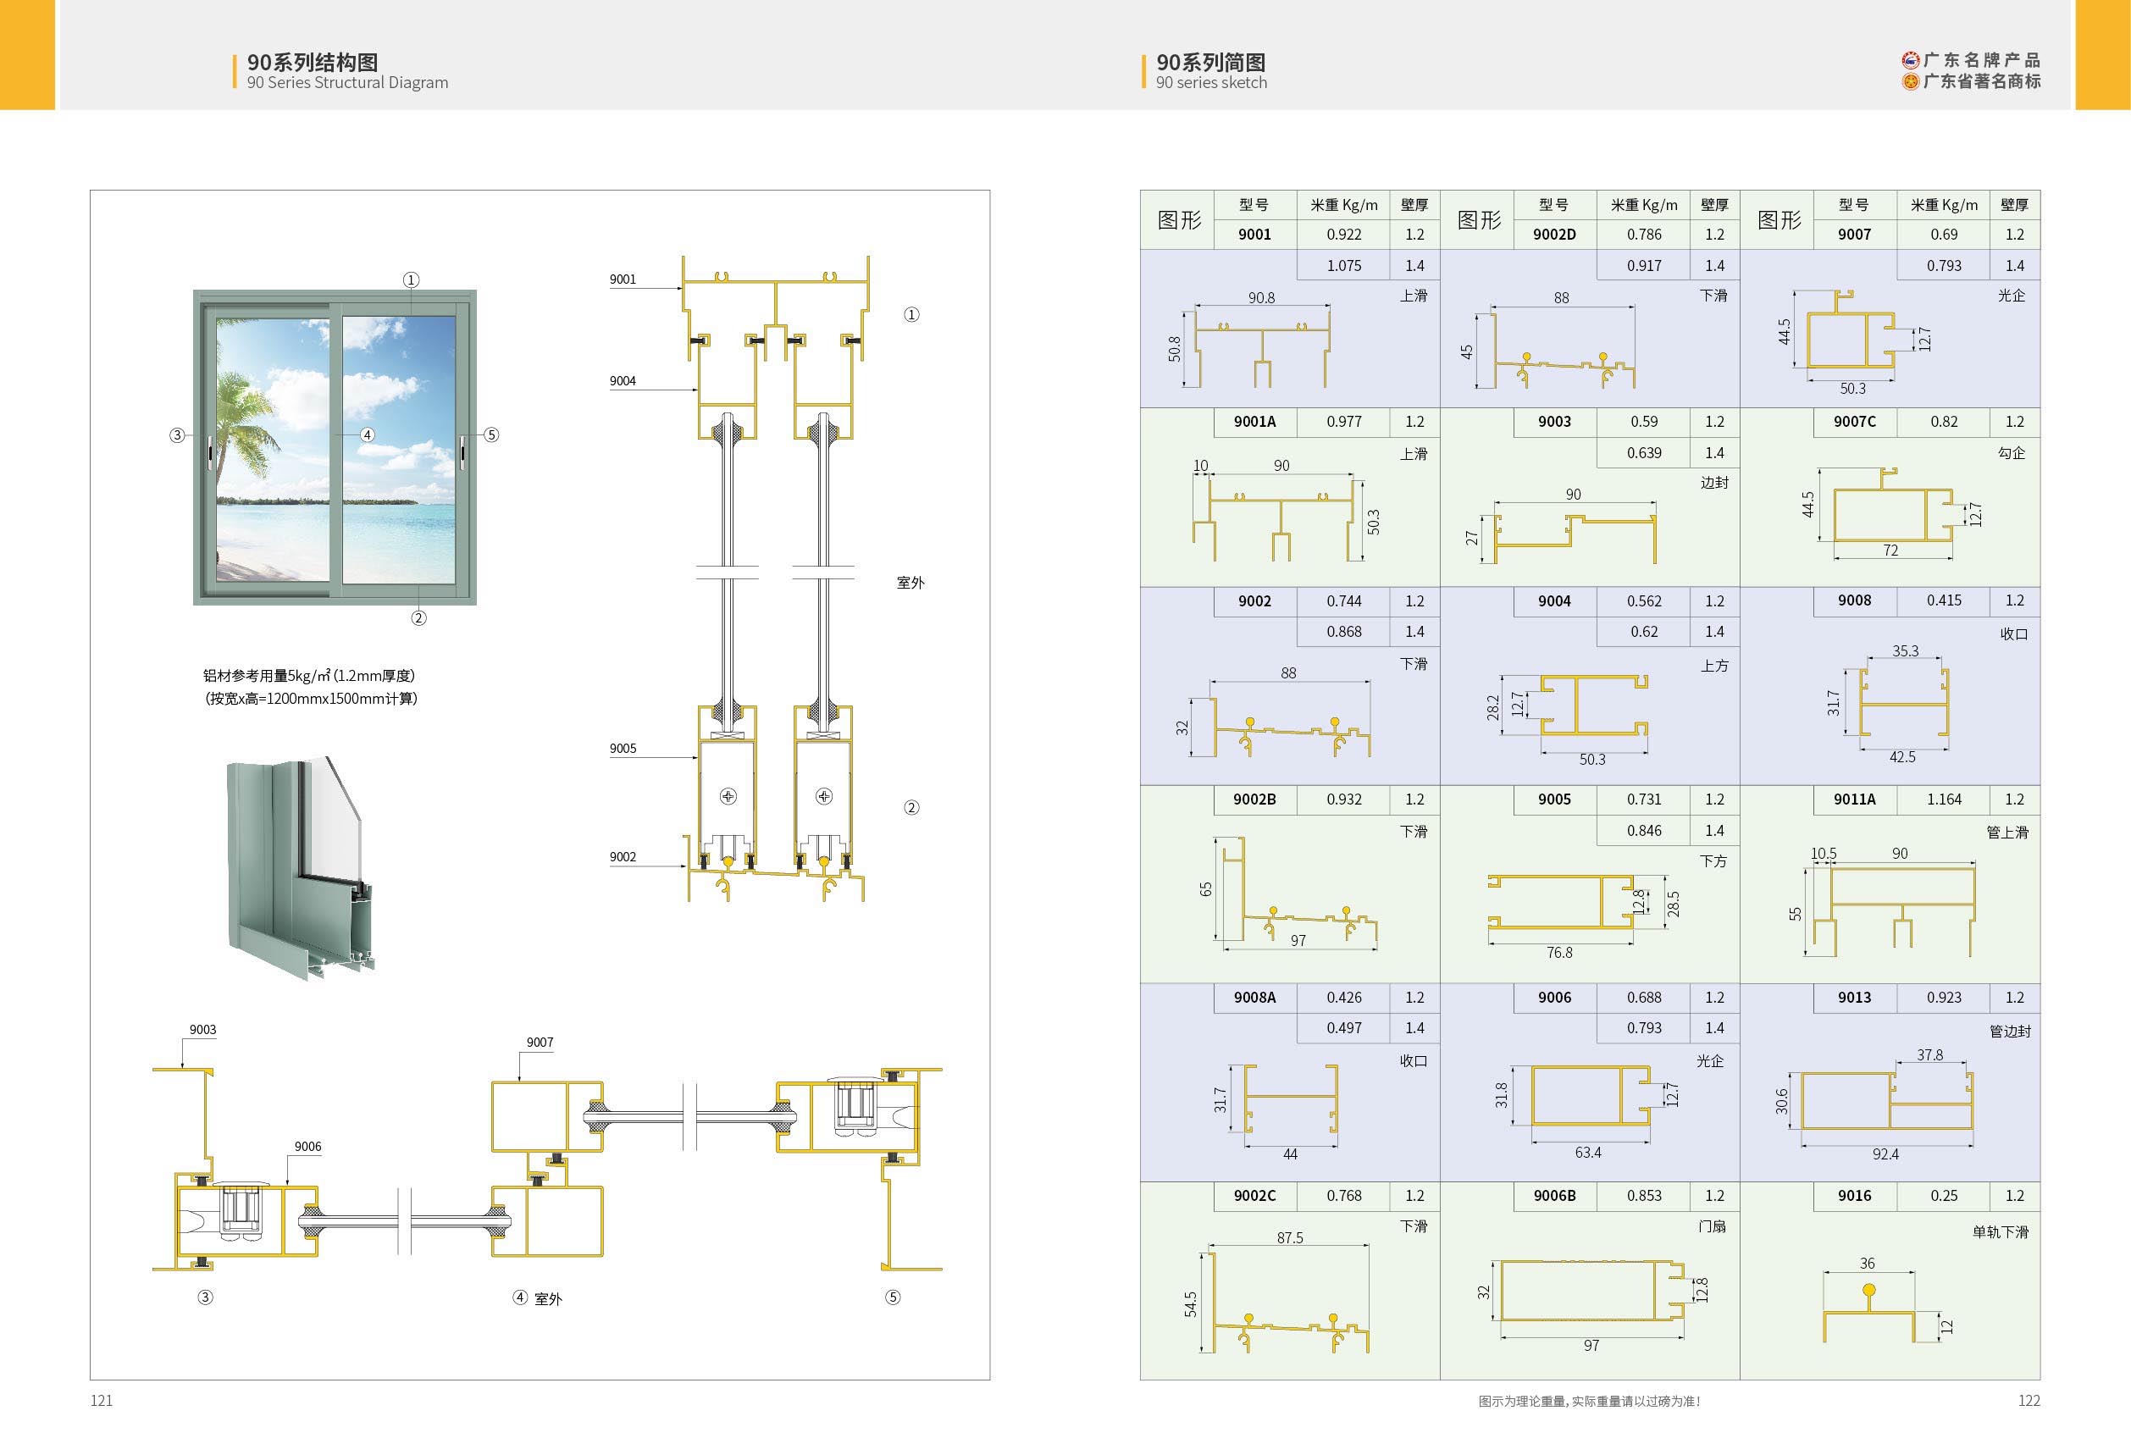This screenshot has width=2131, height=1455.
Task: Click the 9001 callout in vertical section
Action: pyautogui.click(x=623, y=279)
